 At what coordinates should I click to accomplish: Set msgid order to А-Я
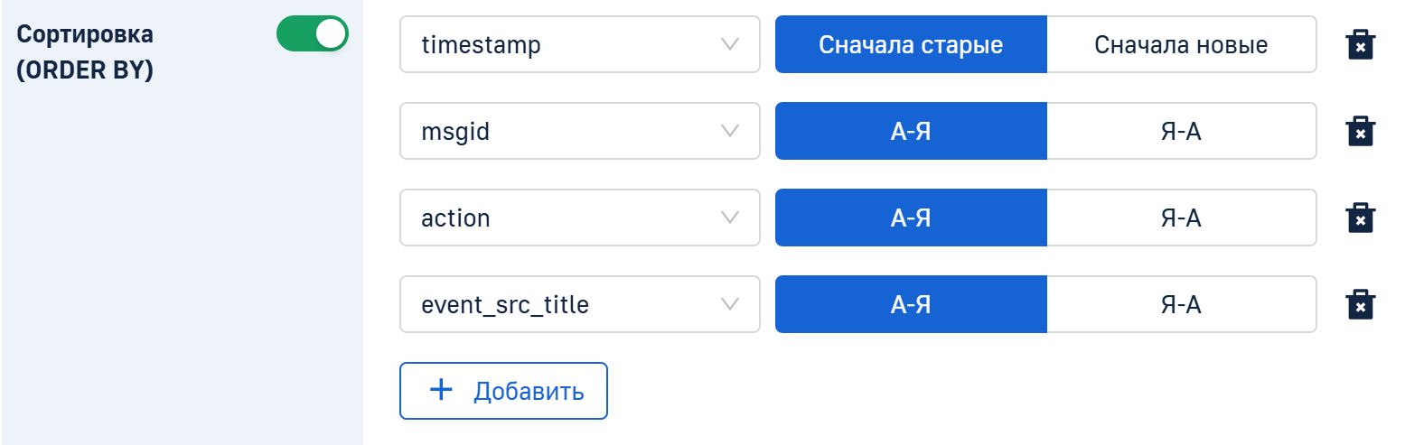911,131
